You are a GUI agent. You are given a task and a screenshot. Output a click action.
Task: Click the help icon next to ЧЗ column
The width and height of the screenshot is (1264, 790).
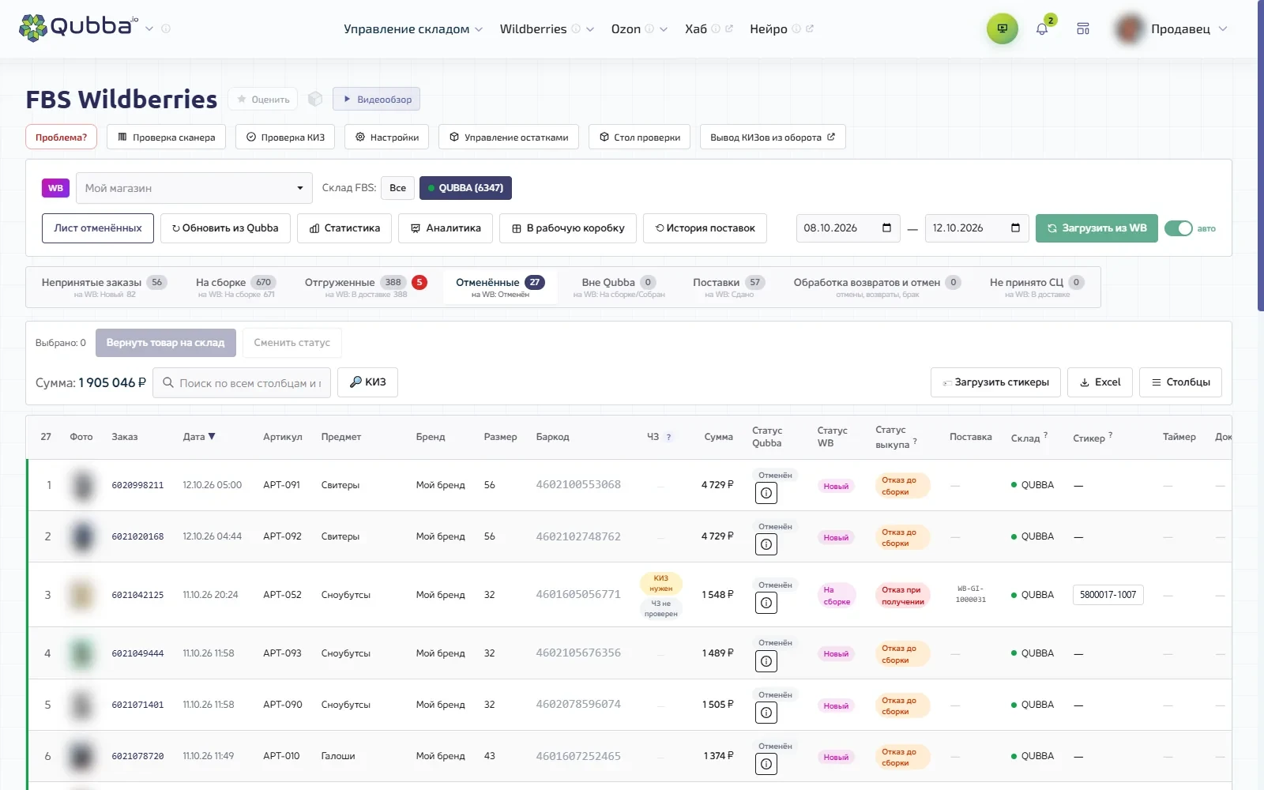click(x=668, y=437)
